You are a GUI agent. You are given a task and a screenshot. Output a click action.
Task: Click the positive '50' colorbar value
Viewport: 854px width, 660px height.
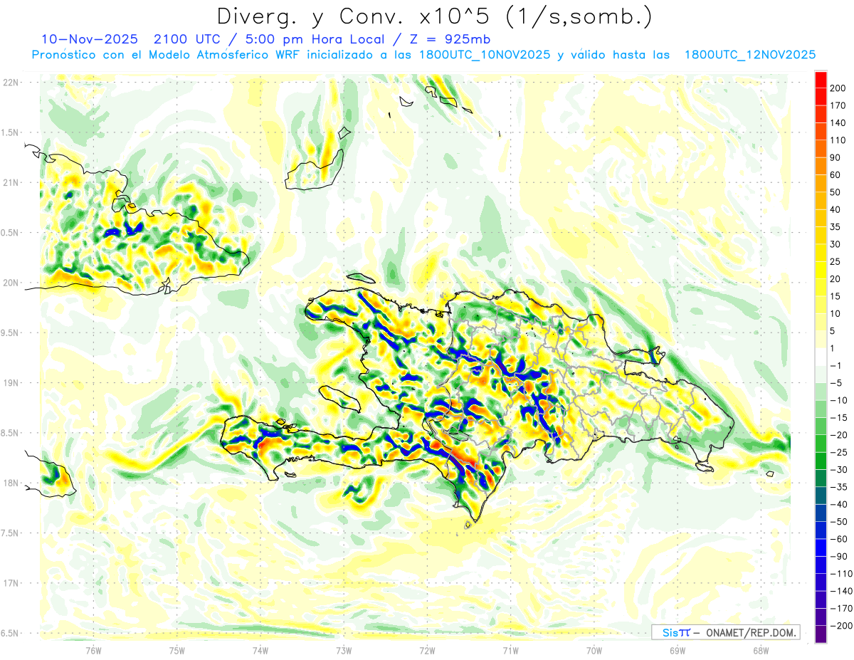pos(835,192)
